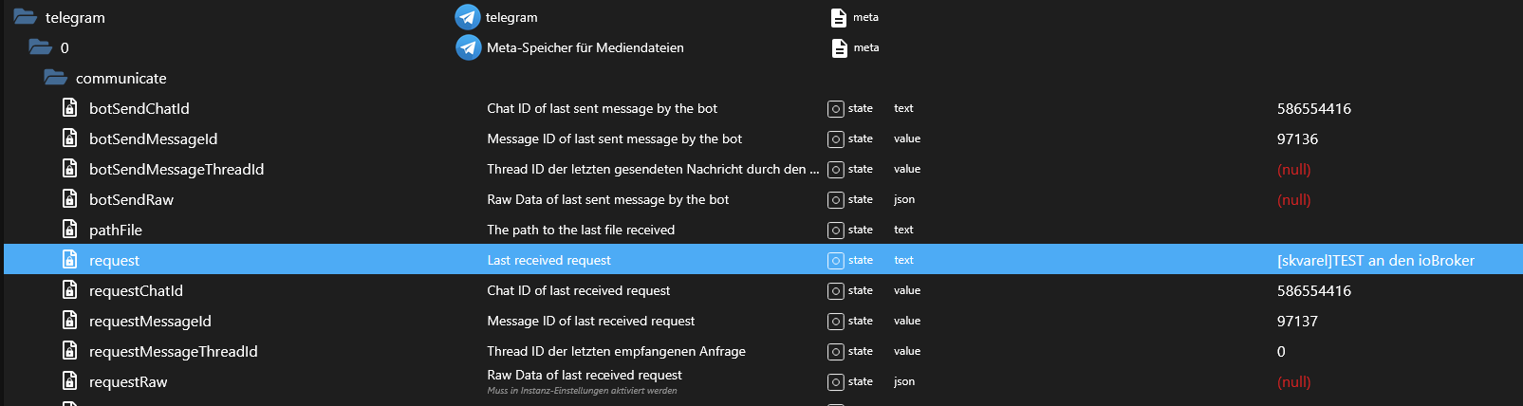Select the botSendMessageThreadId entry

[176, 169]
